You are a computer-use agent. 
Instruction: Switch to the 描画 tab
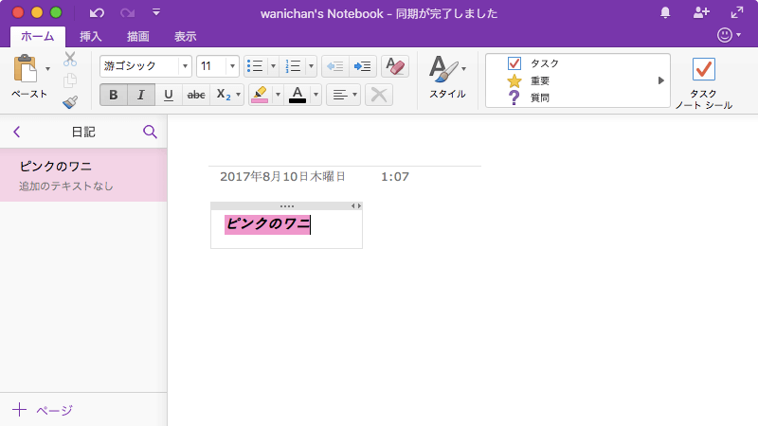(137, 36)
